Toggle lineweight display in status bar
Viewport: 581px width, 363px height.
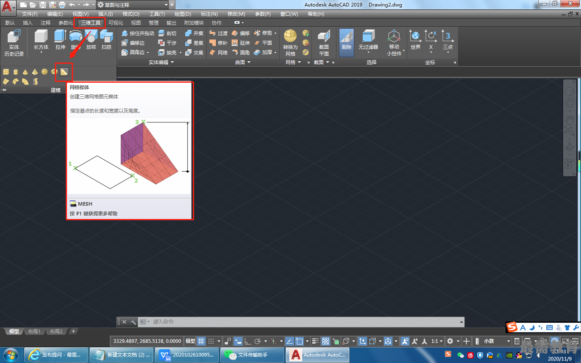[316, 341]
